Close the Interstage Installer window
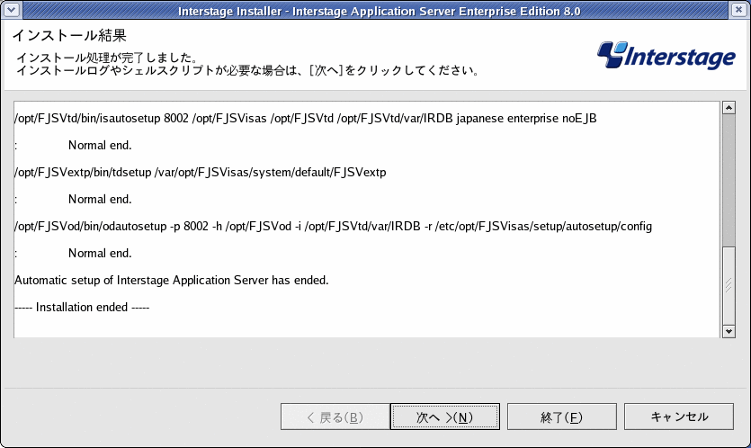This screenshot has height=448, width=751. pos(738,10)
